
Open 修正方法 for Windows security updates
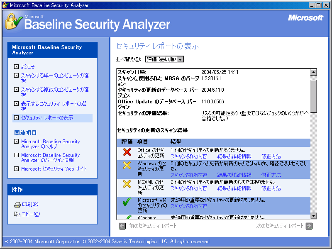click(271, 175)
